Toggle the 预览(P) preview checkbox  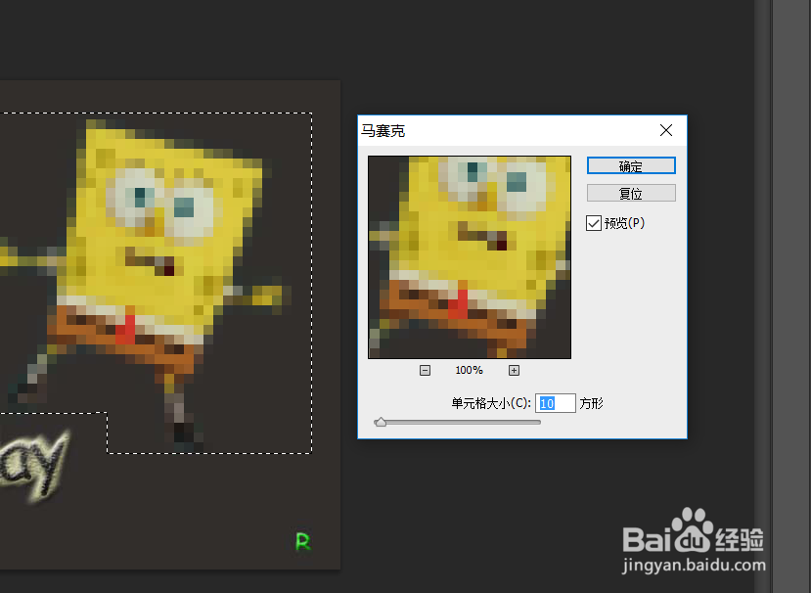pos(593,223)
